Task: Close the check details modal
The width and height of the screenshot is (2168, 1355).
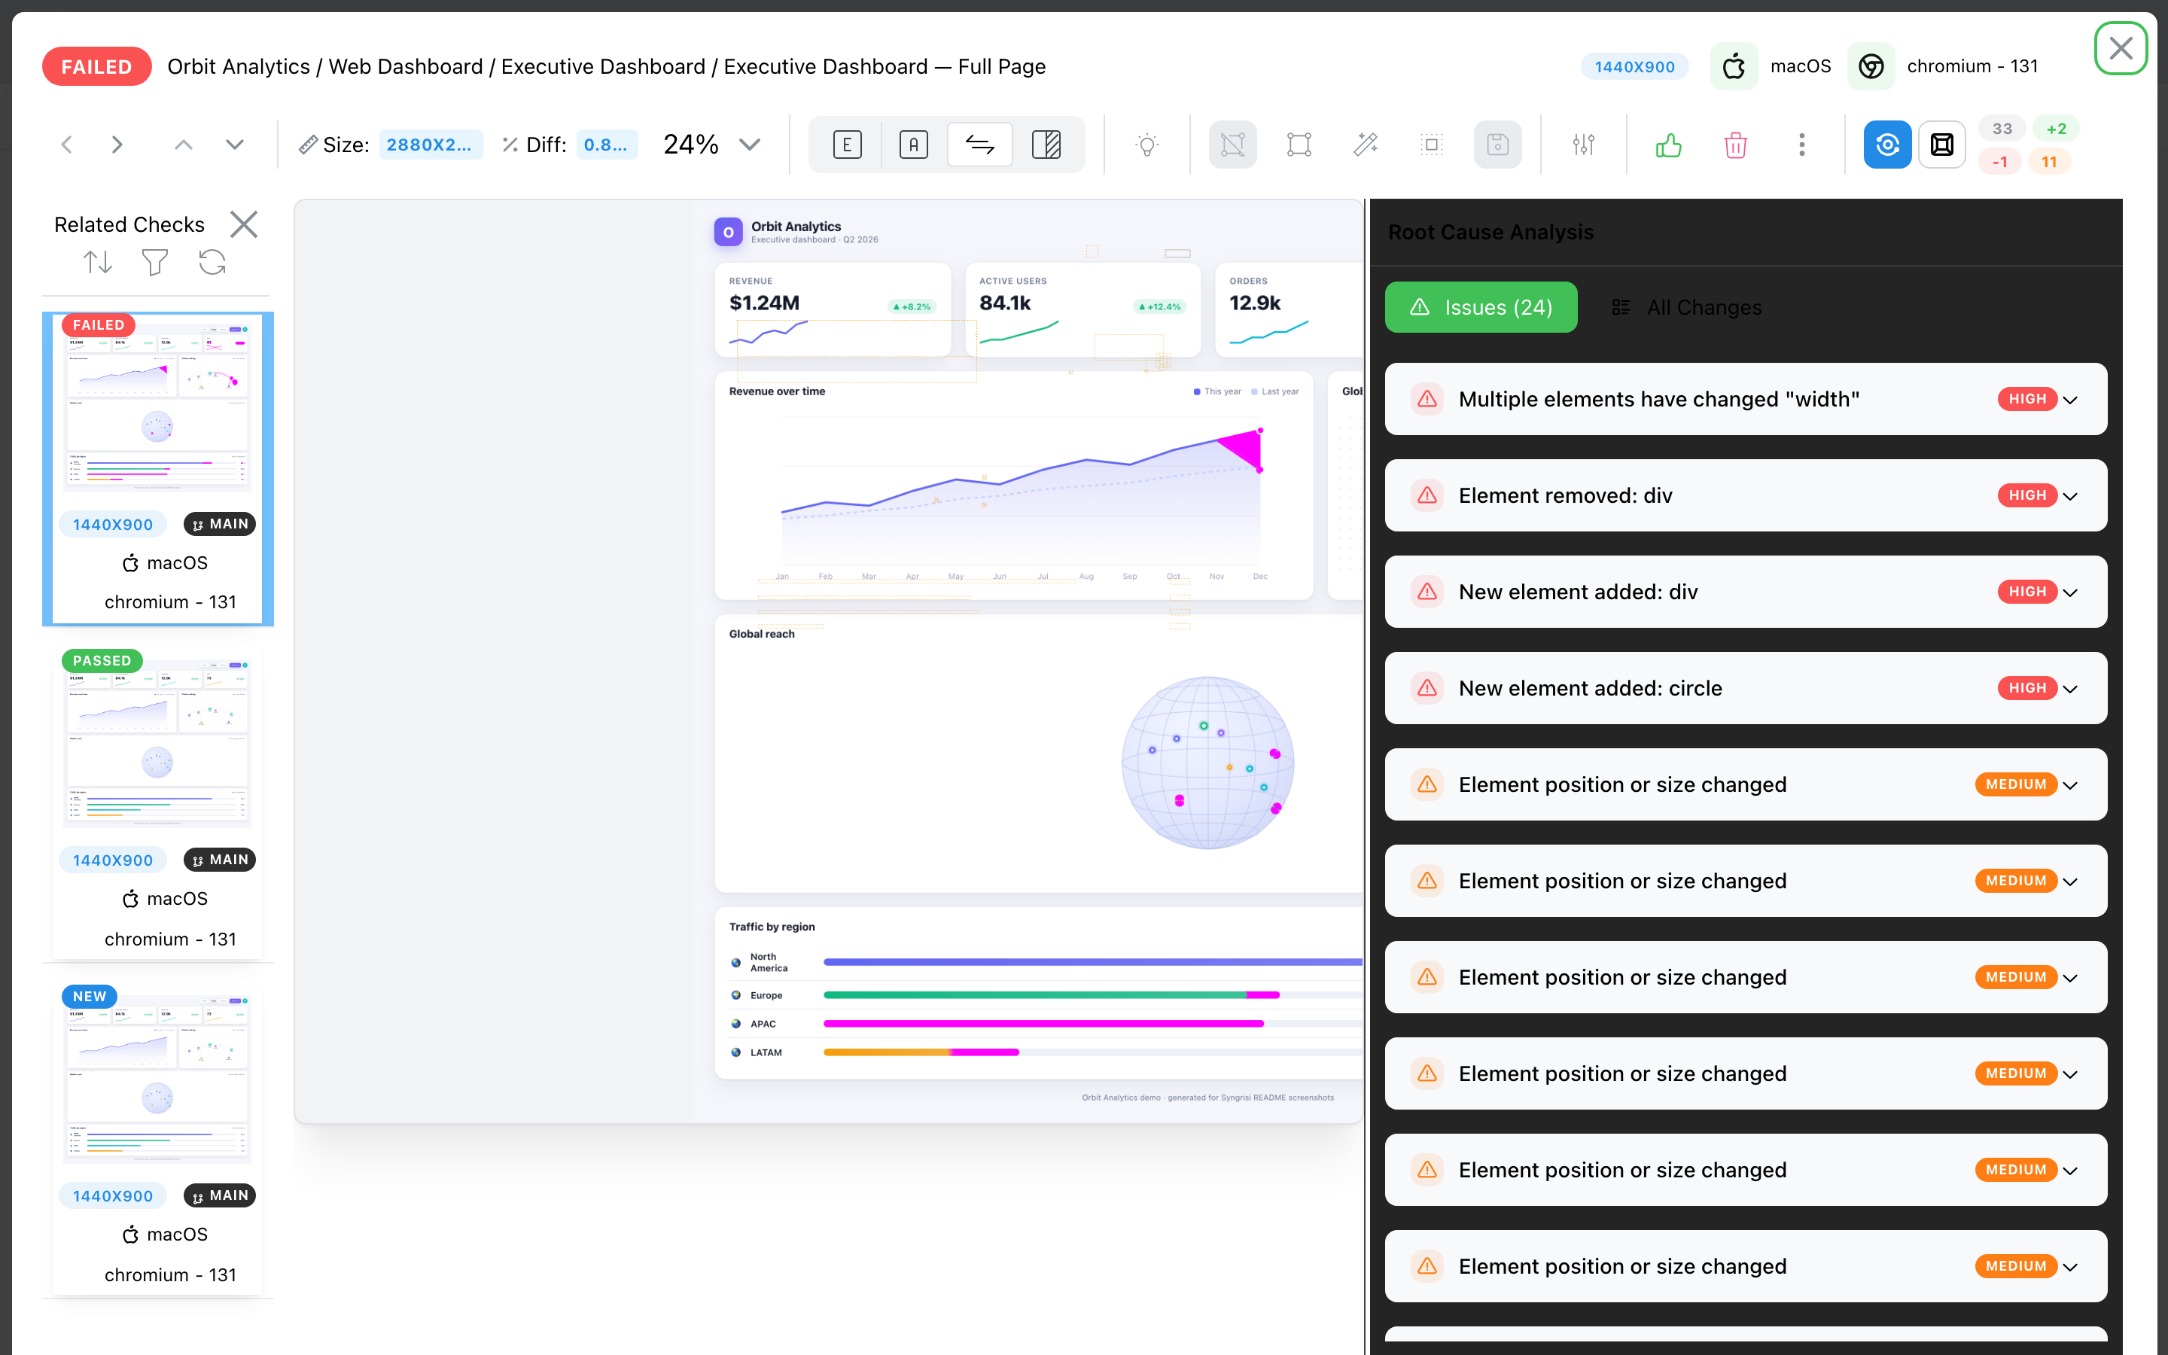Action: coord(2121,48)
